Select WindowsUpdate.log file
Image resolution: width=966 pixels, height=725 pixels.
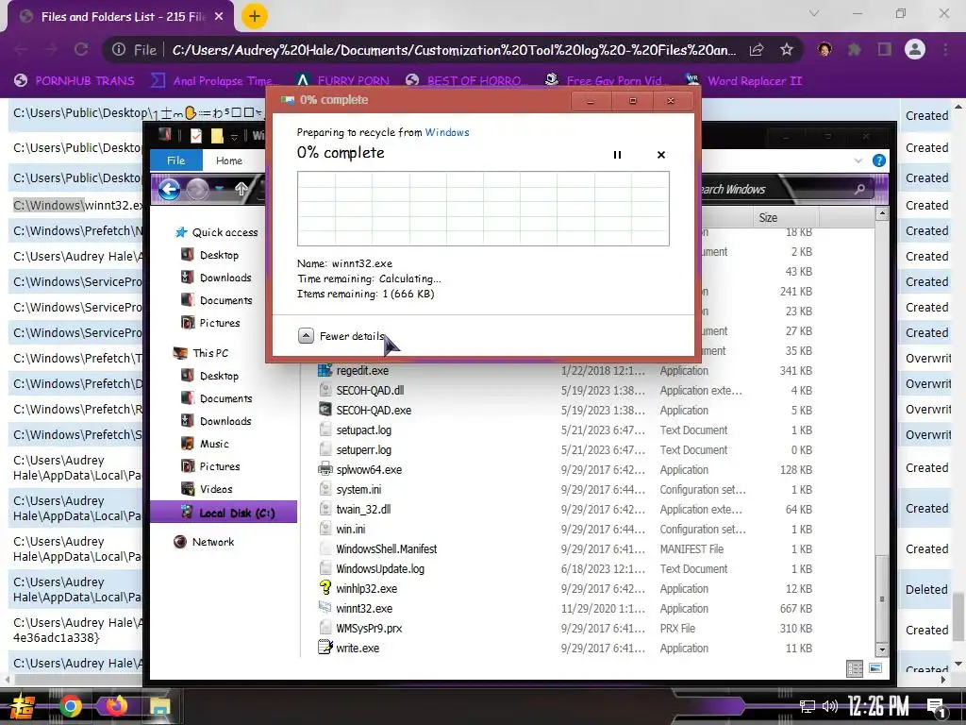(x=380, y=568)
